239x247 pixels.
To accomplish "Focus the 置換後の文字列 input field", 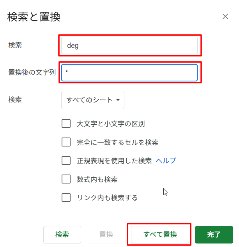I will coord(129,72).
